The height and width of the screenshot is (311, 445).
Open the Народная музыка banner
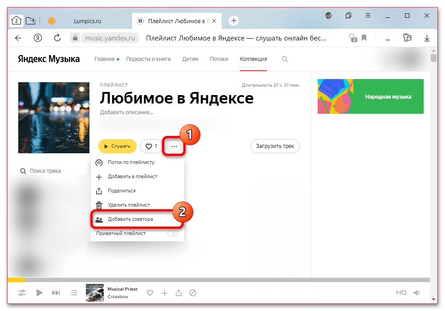pyautogui.click(x=370, y=96)
